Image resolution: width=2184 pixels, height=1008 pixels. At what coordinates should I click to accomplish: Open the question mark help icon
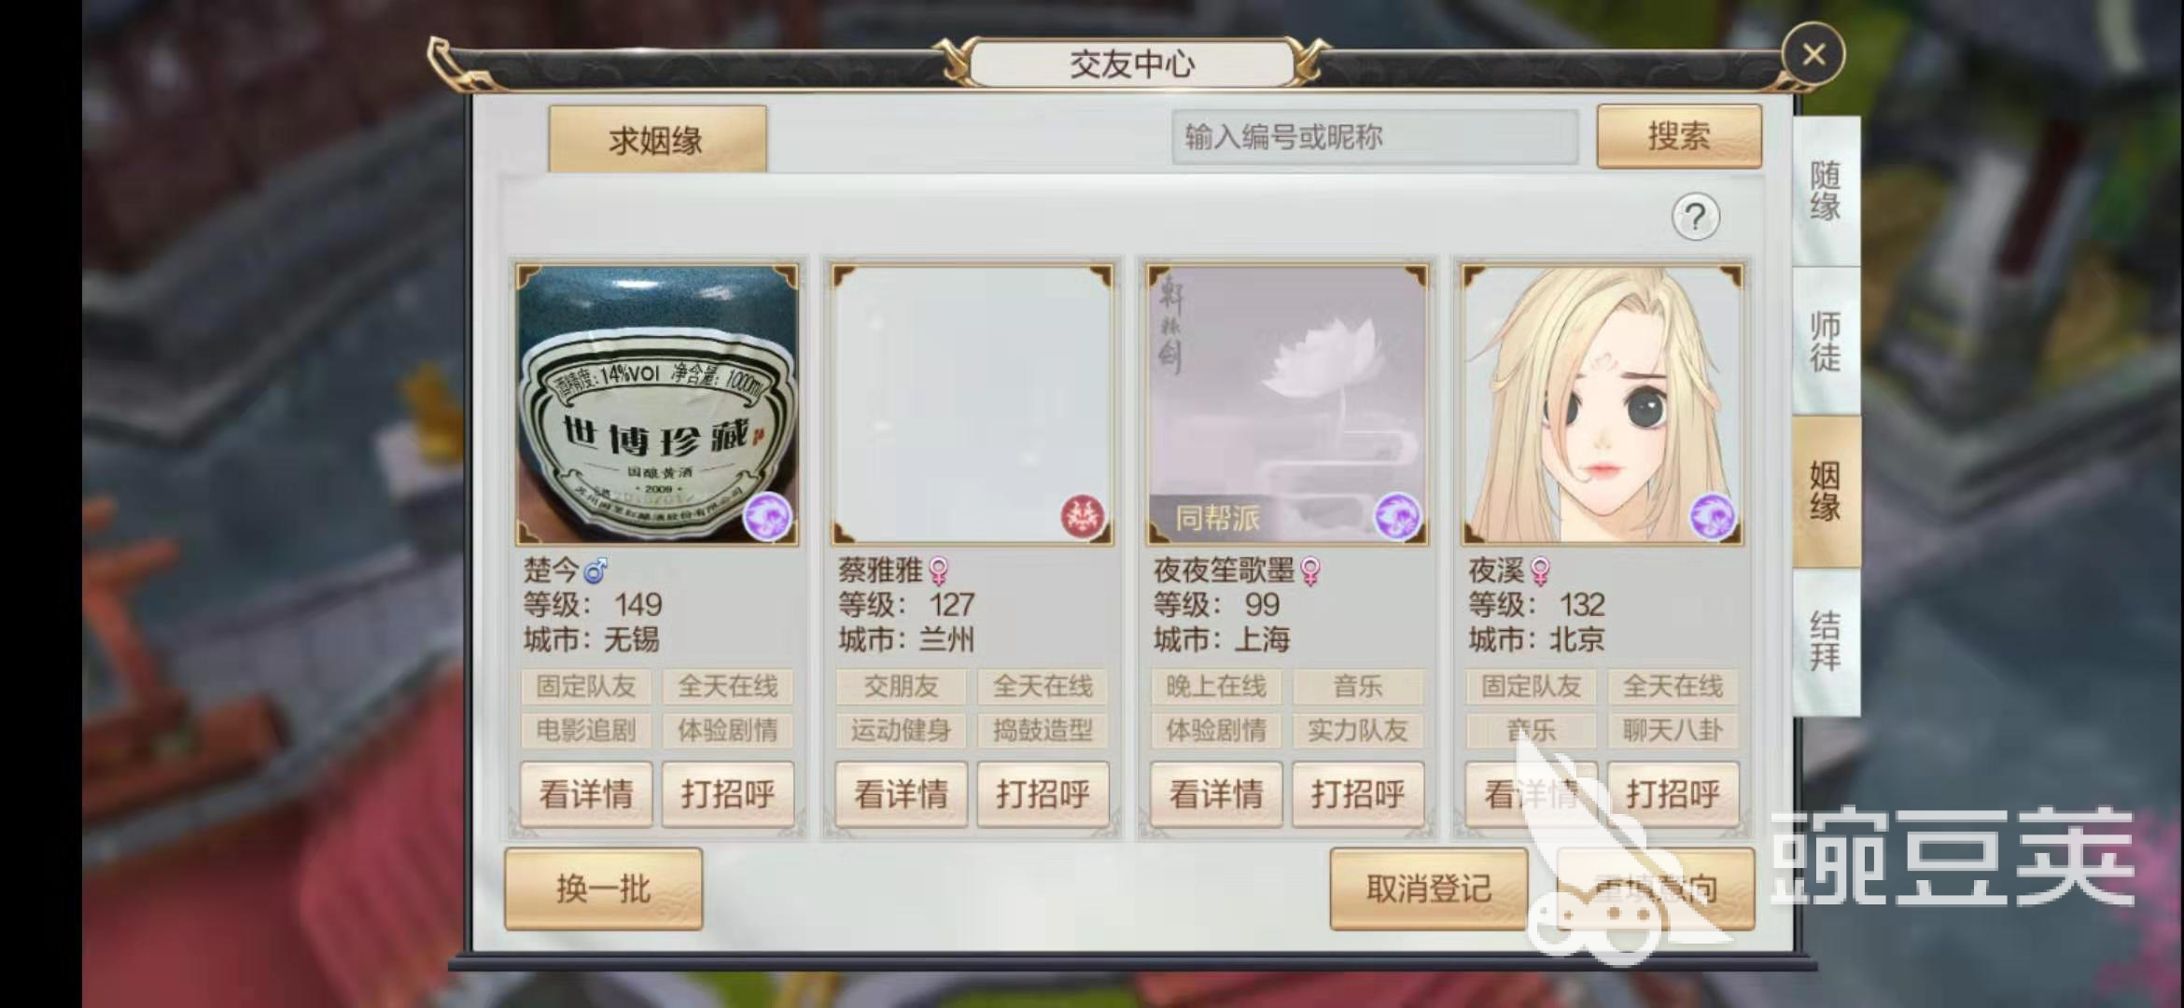[x=1695, y=217]
